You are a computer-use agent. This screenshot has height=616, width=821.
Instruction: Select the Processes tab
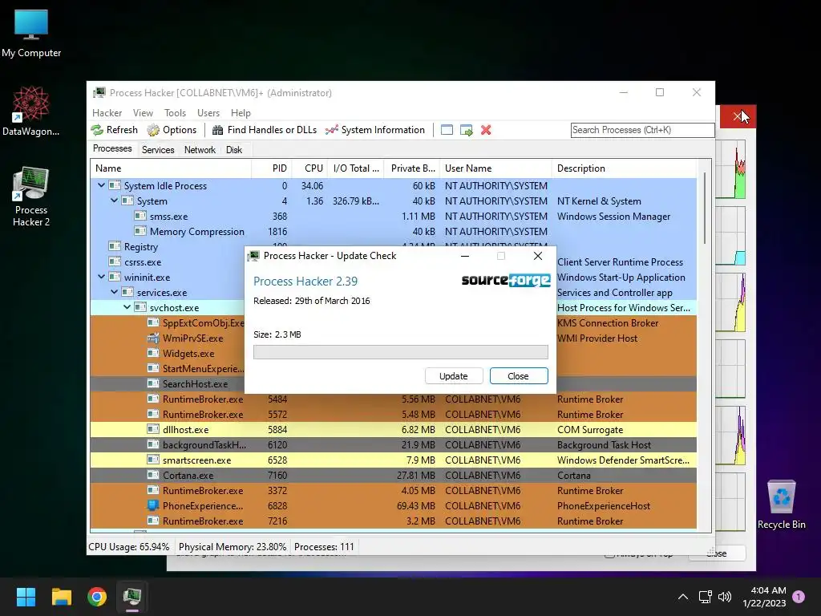pyautogui.click(x=112, y=148)
